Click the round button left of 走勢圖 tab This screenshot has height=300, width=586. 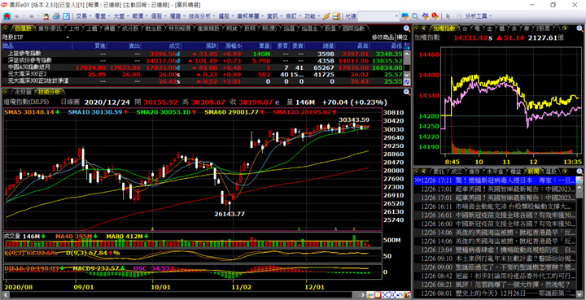coord(7,92)
